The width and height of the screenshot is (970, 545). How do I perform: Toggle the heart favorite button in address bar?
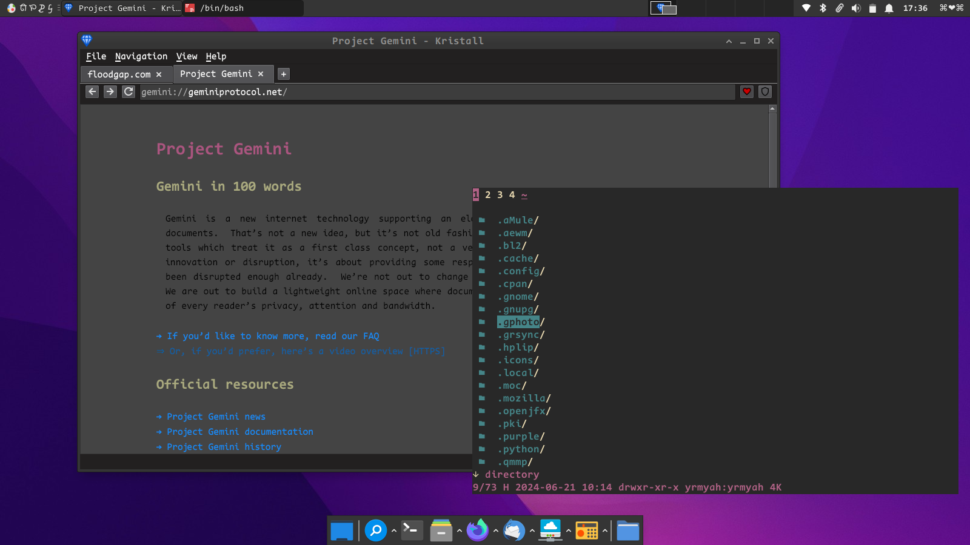[x=747, y=91]
